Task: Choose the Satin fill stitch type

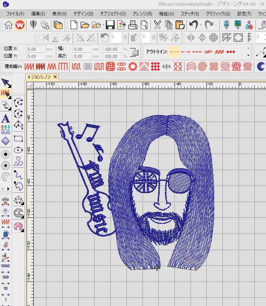Action: coord(29,66)
